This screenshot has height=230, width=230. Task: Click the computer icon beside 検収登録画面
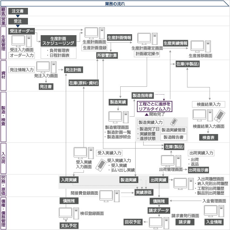pos(69,214)
